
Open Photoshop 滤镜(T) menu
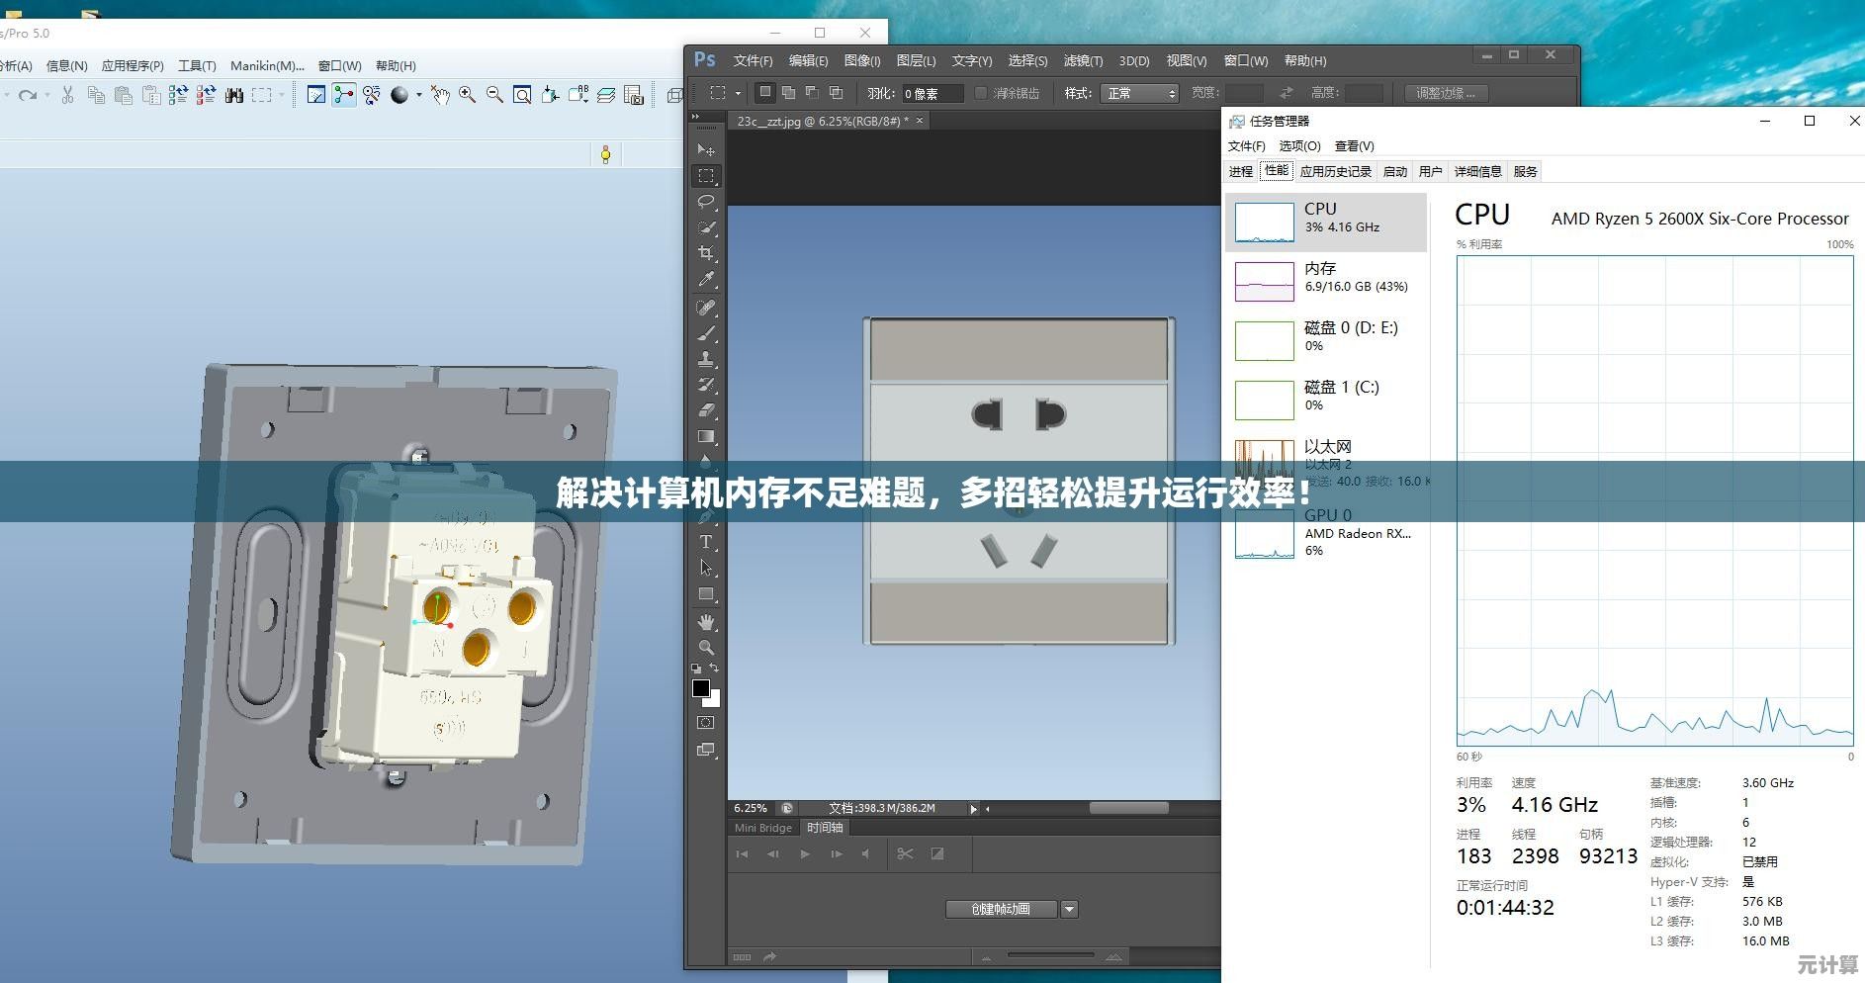coord(1083,60)
